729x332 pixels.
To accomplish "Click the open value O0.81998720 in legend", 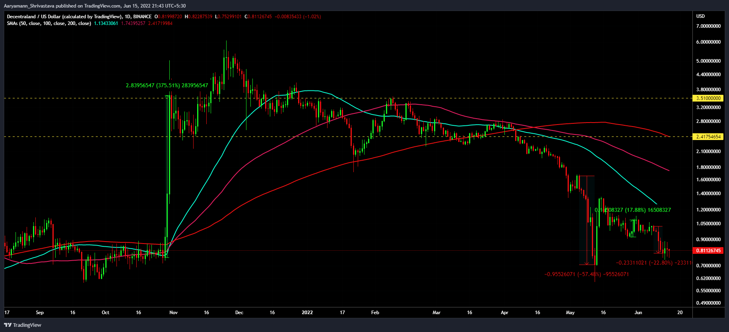I will [169, 17].
